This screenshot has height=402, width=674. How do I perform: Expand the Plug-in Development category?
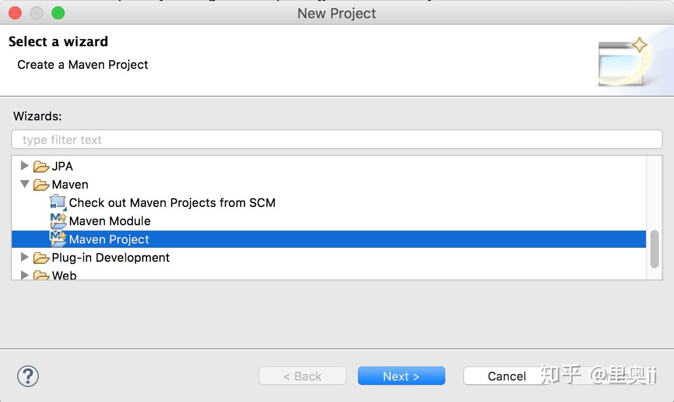click(x=24, y=257)
